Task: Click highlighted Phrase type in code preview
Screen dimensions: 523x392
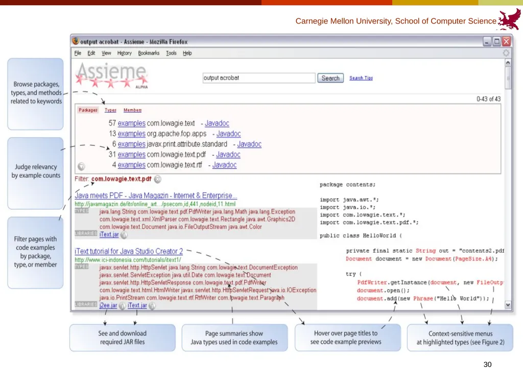Action: pos(423,299)
